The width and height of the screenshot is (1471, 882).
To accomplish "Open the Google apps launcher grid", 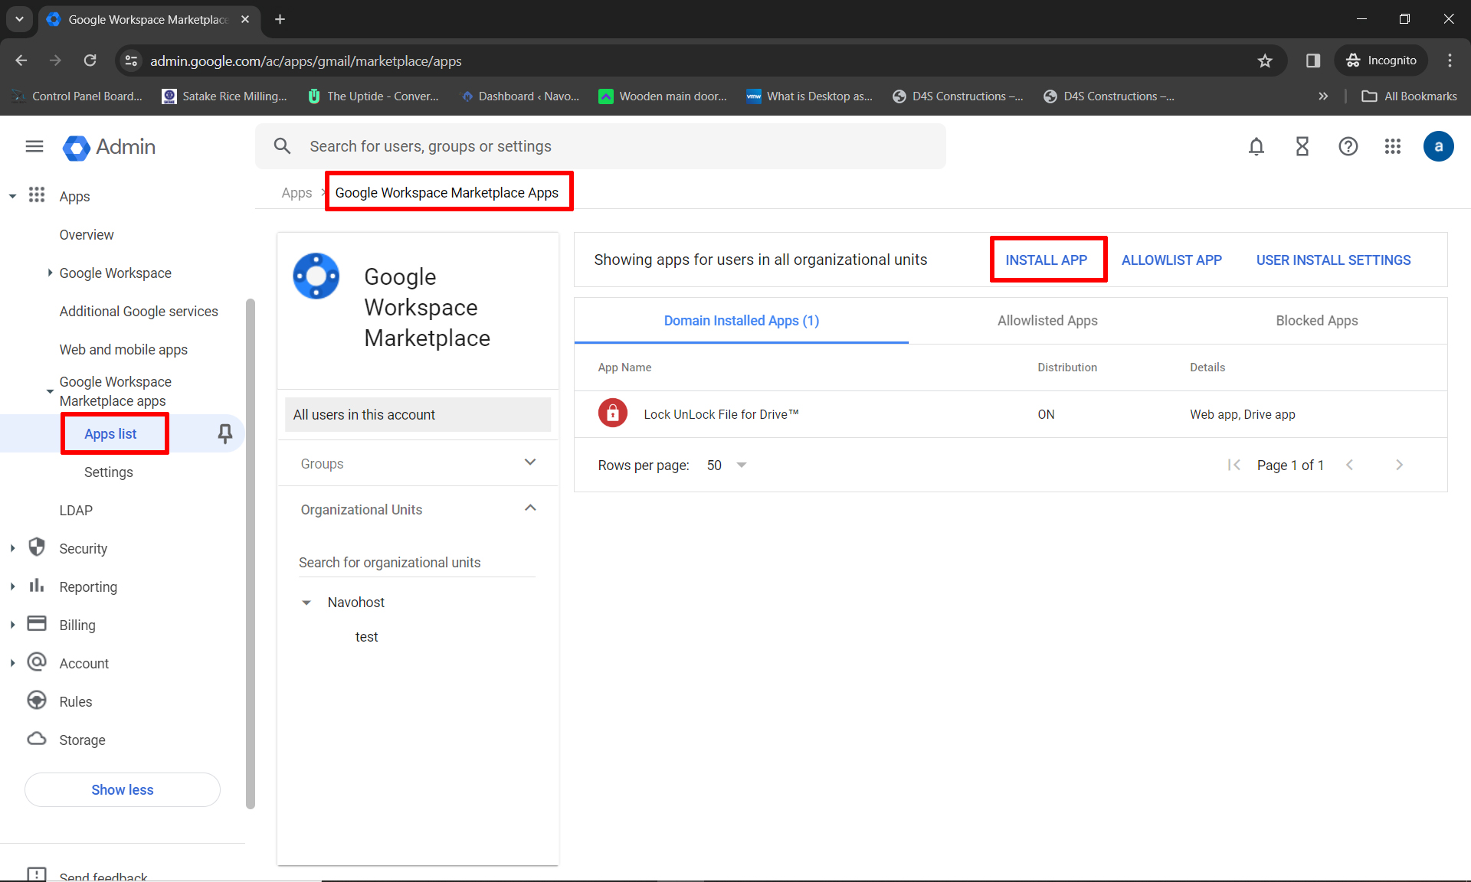I will [x=1393, y=146].
